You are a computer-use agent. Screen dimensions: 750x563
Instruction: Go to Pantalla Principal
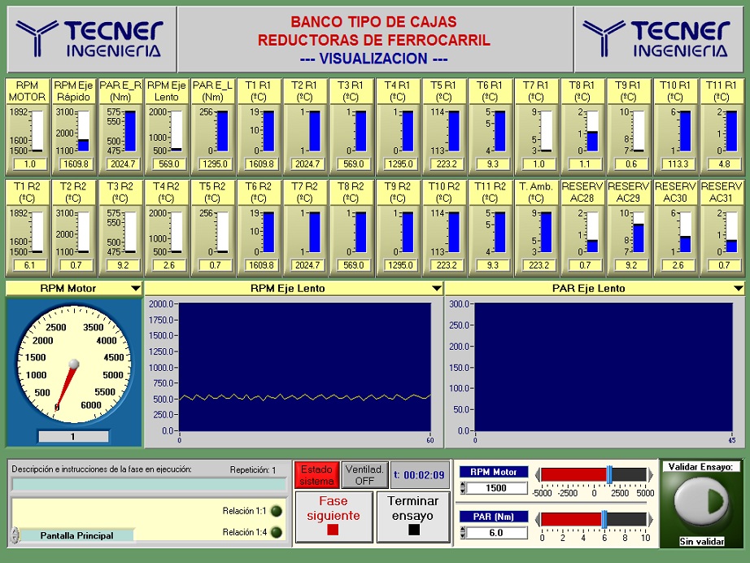click(76, 535)
